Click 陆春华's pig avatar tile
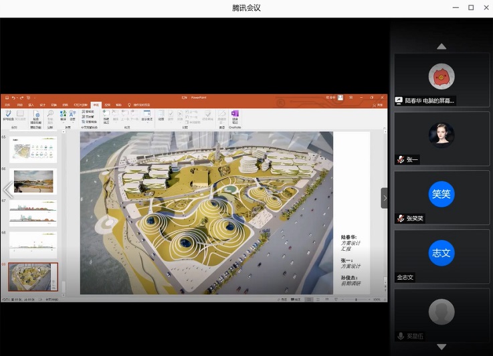Screen dimensions: 493x356 tap(441, 76)
